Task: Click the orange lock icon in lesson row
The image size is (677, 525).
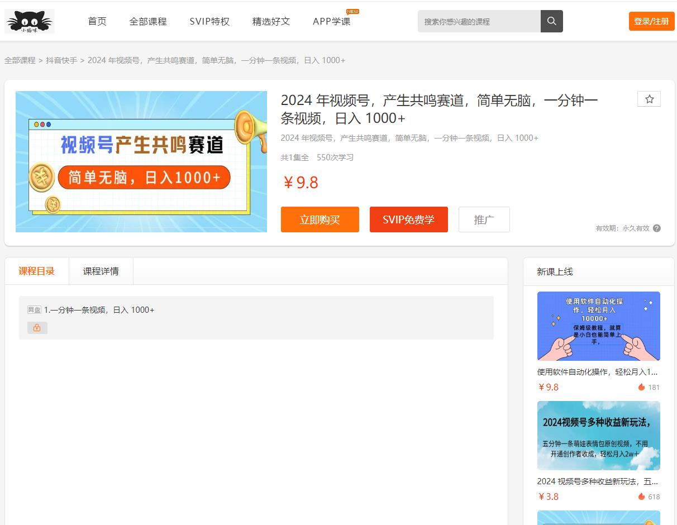Action: click(37, 328)
